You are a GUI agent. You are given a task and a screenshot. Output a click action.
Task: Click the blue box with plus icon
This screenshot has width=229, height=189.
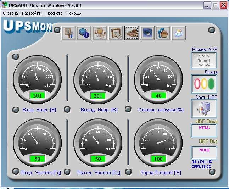pyautogui.click(x=84, y=33)
